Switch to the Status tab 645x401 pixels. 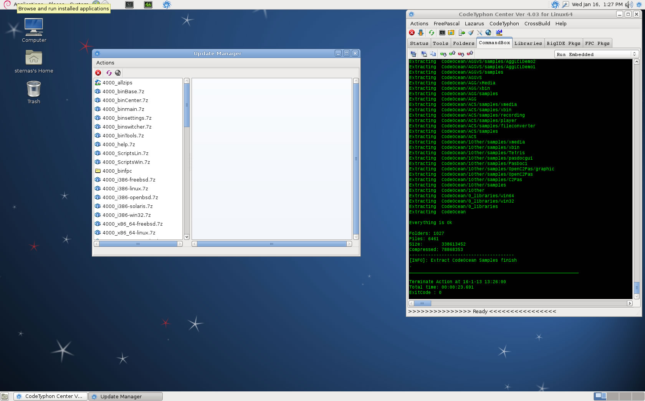click(419, 43)
